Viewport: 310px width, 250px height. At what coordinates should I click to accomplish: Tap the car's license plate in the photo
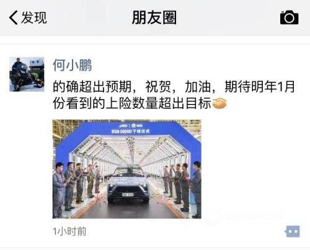128,194
